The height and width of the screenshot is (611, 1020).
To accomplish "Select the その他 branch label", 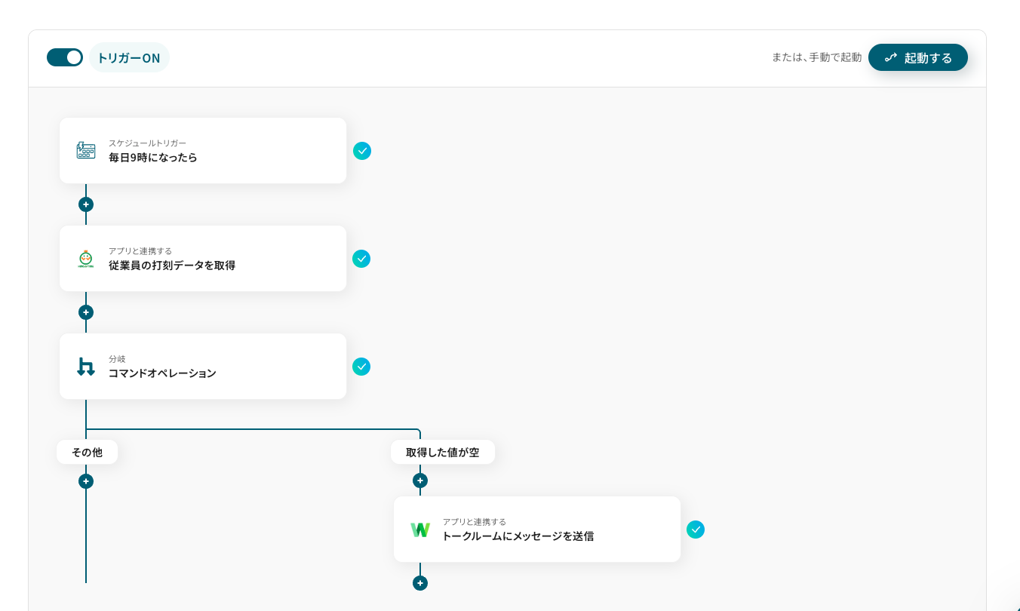I will point(87,453).
